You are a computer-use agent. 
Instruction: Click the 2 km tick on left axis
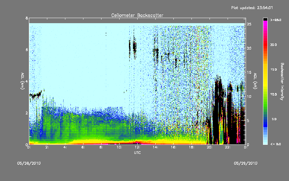click(x=27, y=113)
